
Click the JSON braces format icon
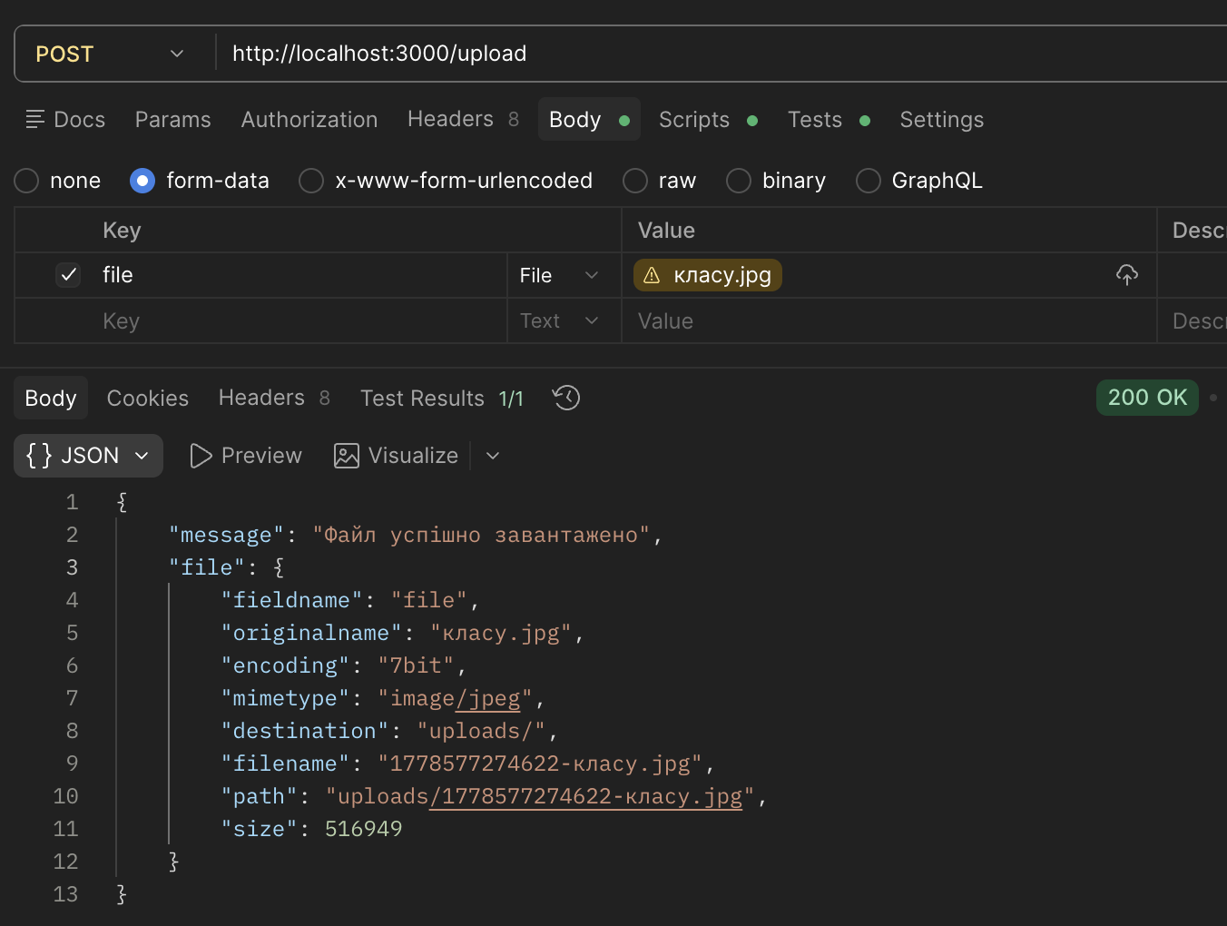[39, 455]
